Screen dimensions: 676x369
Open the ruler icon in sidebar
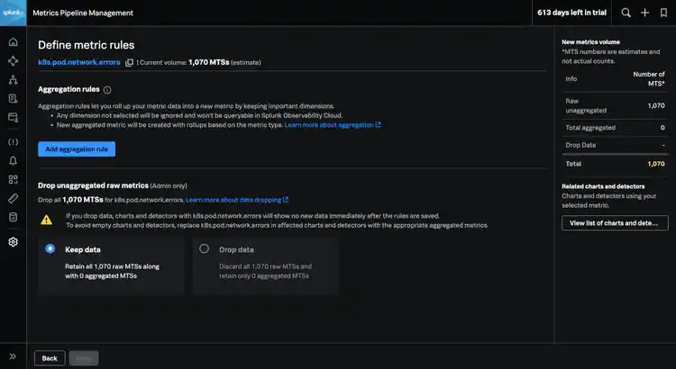coord(13,197)
